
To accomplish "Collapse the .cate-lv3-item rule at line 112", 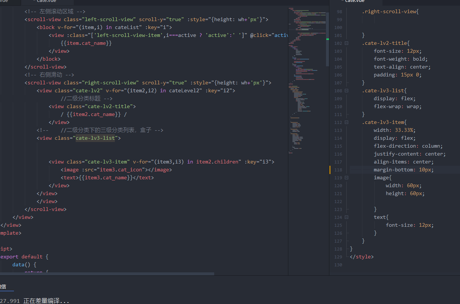I will tap(346, 122).
